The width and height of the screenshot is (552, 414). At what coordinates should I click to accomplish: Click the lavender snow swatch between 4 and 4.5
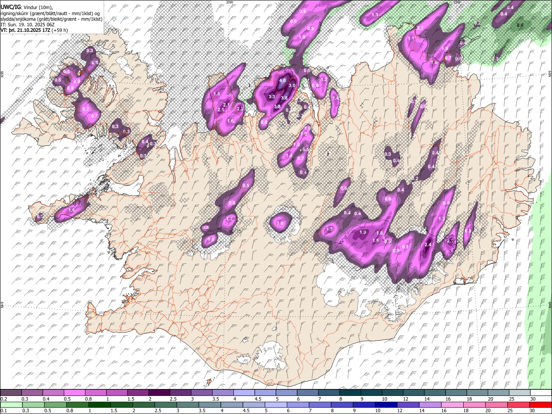click(x=245, y=393)
